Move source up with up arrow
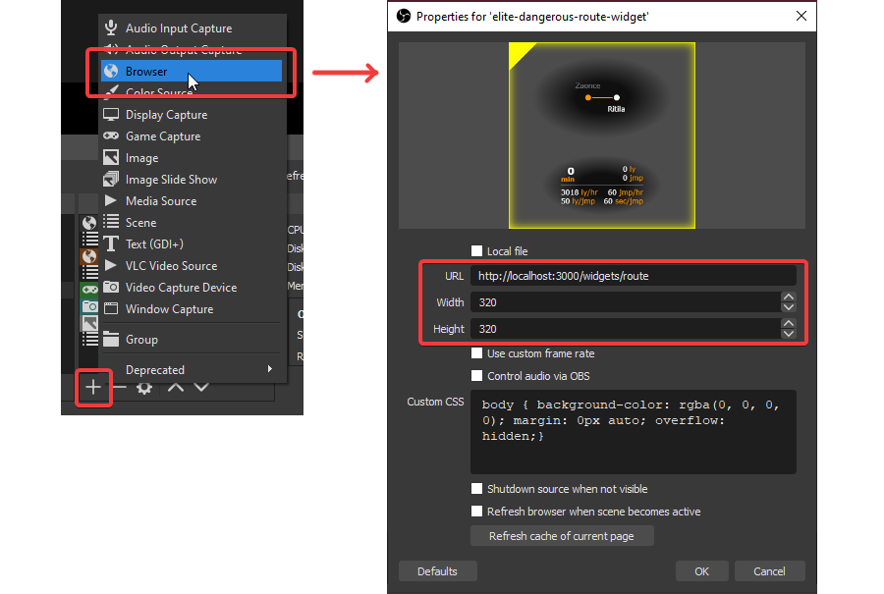Viewport: 884px width, 594px height. point(176,387)
